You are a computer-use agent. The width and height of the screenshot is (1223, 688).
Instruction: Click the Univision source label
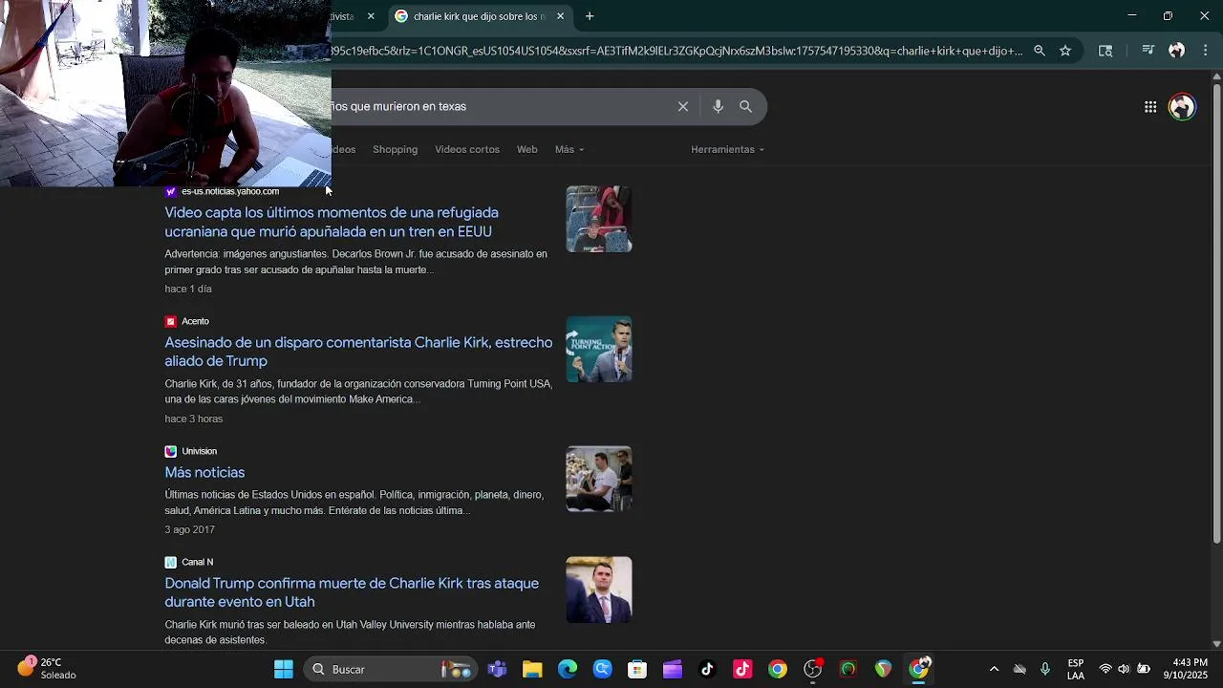[x=199, y=451]
